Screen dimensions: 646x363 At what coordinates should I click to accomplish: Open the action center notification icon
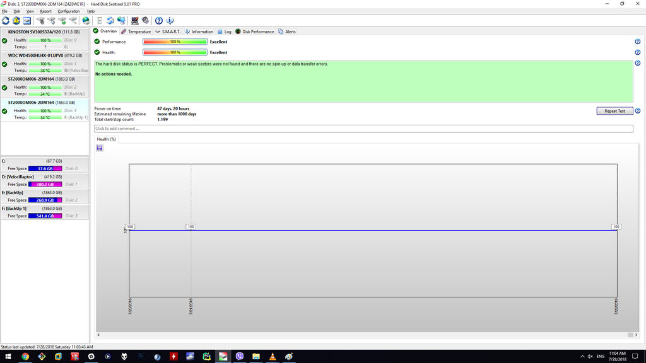[635, 357]
